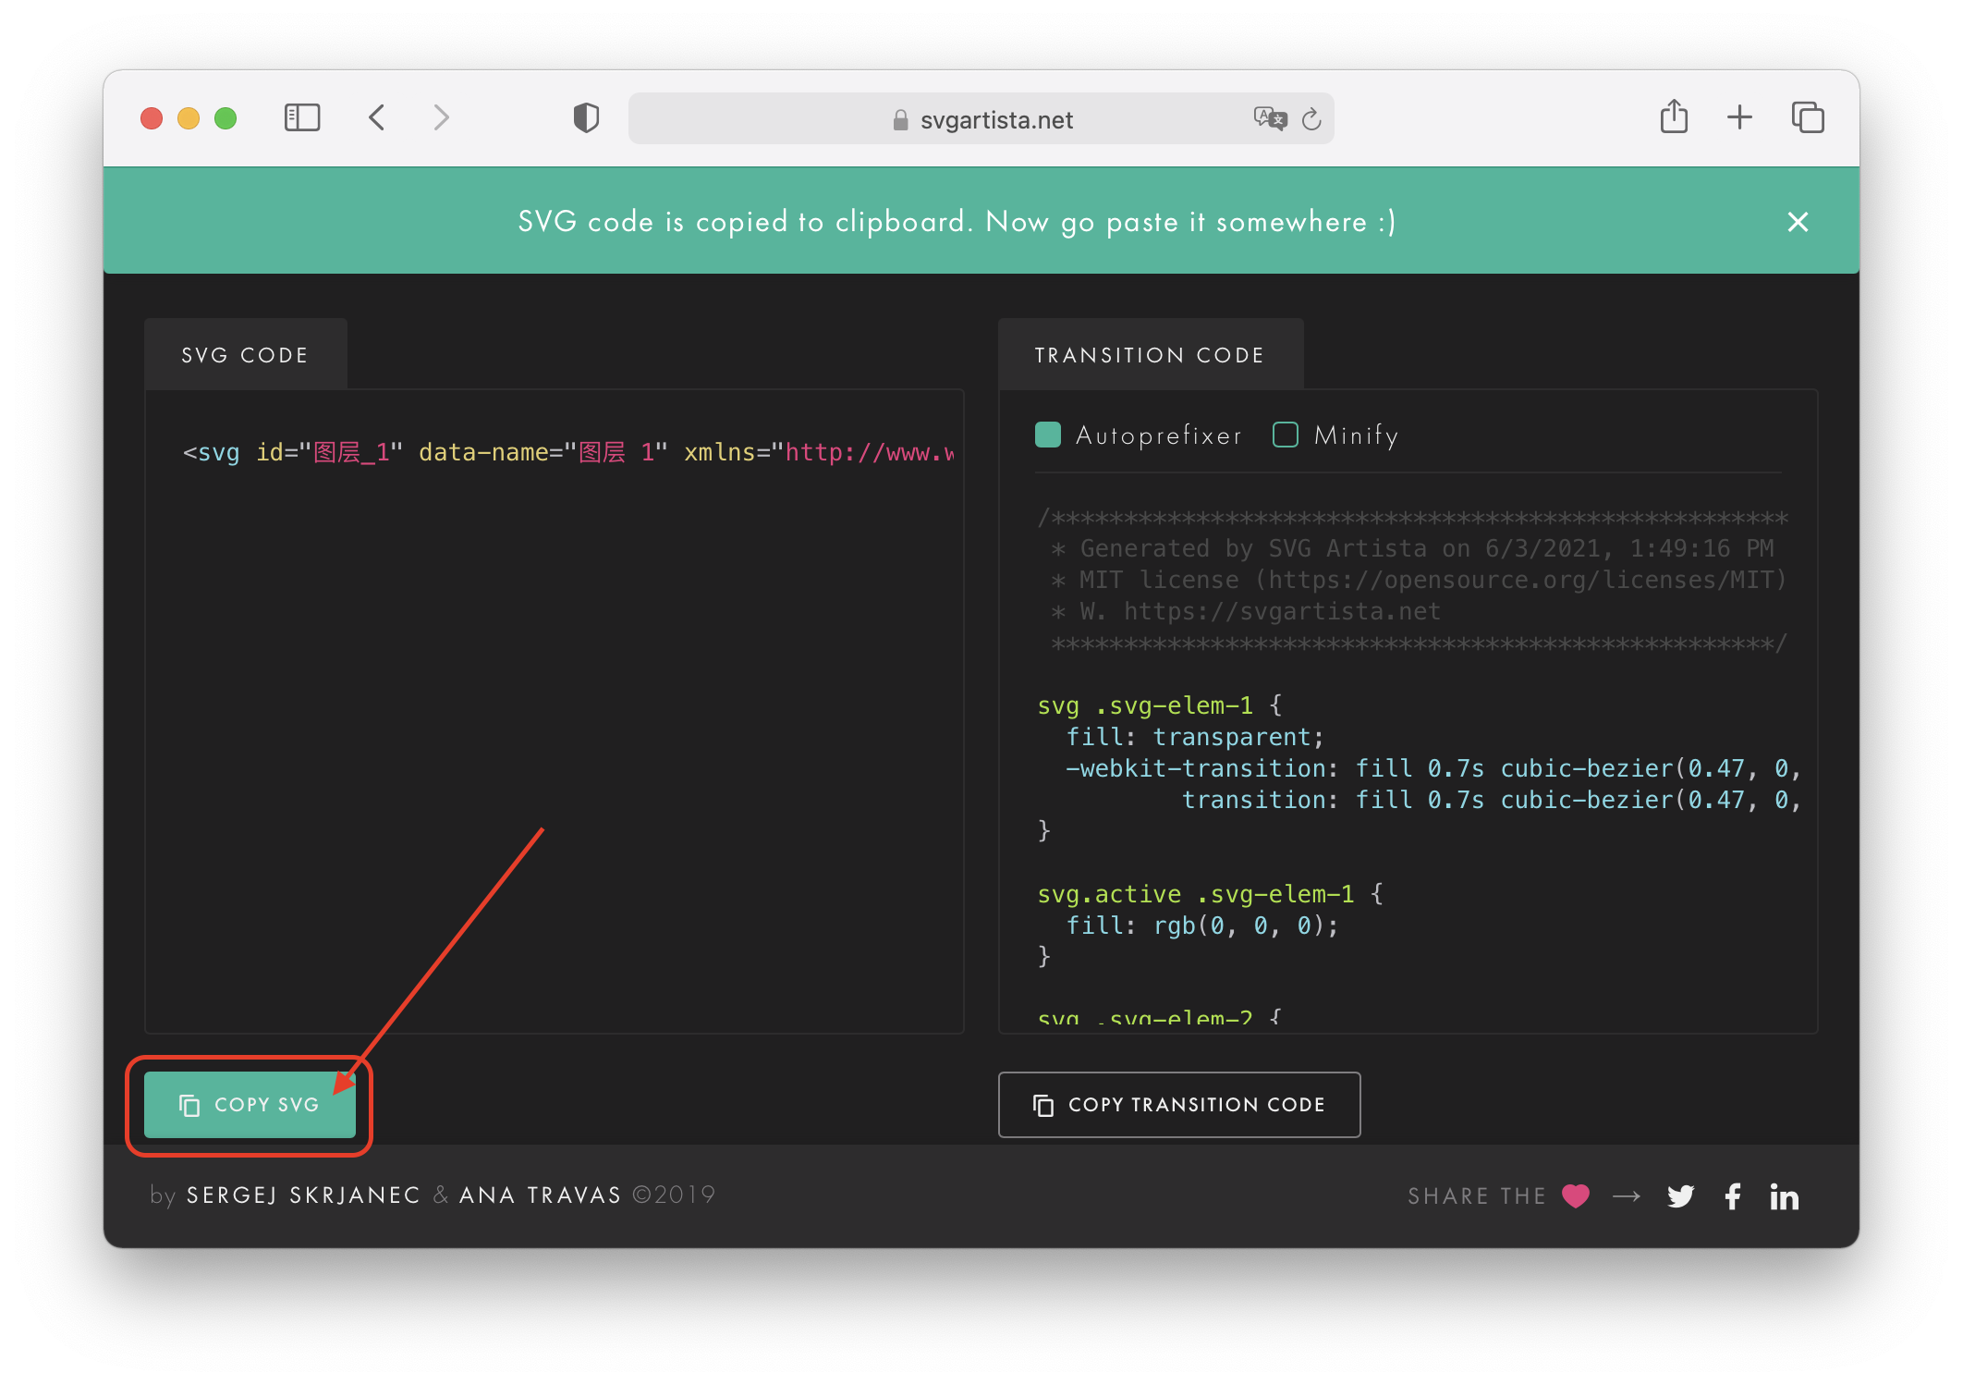This screenshot has height=1385, width=1963.
Task: Click the privacy shield icon
Action: pyautogui.click(x=586, y=117)
